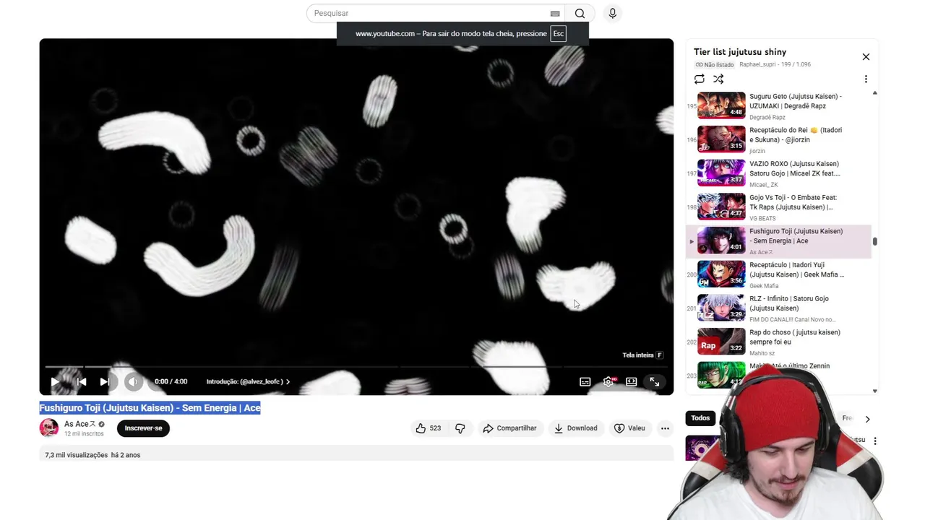The width and height of the screenshot is (925, 520).
Task: Click Compartilhar share button
Action: [510, 428]
